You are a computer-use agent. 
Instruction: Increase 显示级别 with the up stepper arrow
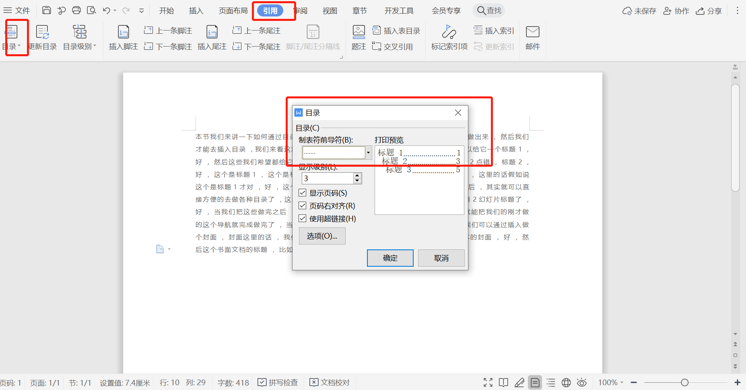(x=357, y=175)
